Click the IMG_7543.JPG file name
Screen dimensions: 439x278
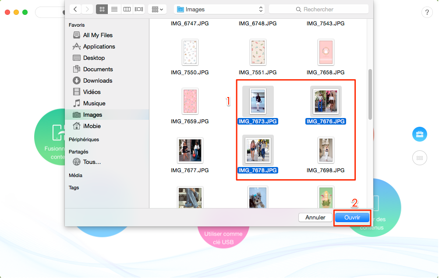(326, 24)
